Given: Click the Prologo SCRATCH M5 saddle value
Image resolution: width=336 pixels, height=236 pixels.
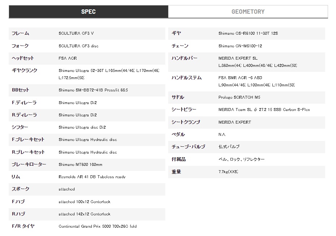Looking at the screenshot, I should [x=239, y=98].
